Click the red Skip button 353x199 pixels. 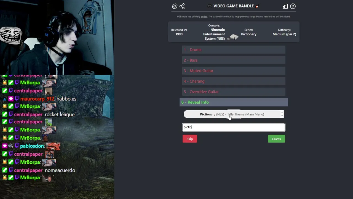point(190,139)
